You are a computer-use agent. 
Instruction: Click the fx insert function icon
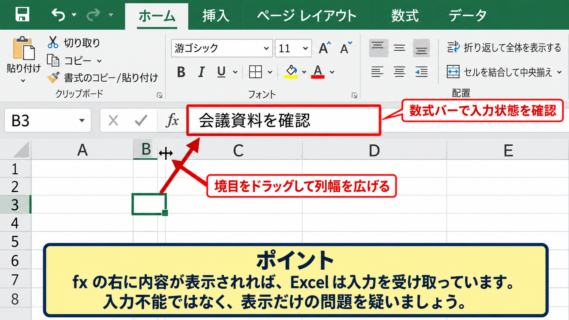(x=172, y=121)
